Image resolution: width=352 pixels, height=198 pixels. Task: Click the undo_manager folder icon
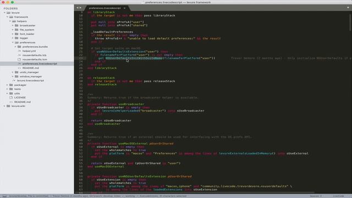pyautogui.click(x=16, y=72)
